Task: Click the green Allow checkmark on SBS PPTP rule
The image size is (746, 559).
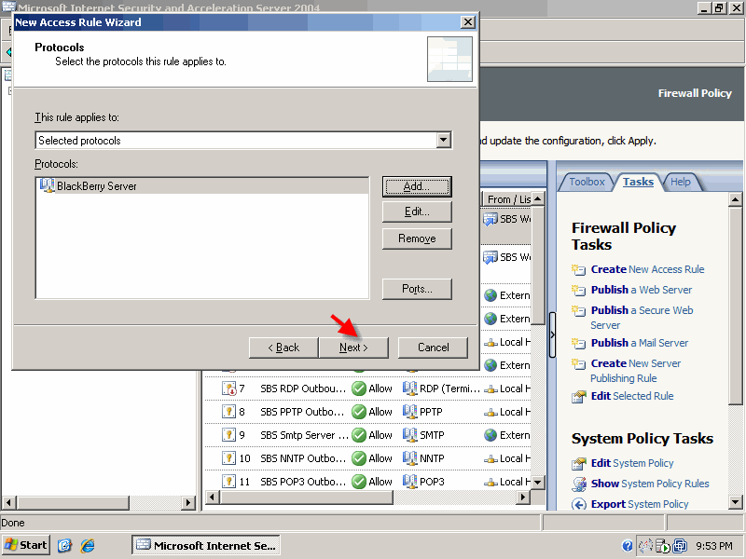Action: (x=359, y=412)
